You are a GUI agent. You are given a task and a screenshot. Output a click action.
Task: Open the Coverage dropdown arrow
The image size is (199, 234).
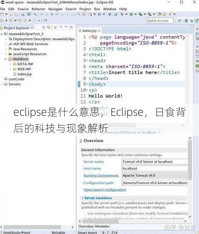pos(145,14)
